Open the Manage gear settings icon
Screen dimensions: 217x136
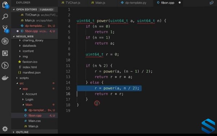pyautogui.click(x=5, y=129)
